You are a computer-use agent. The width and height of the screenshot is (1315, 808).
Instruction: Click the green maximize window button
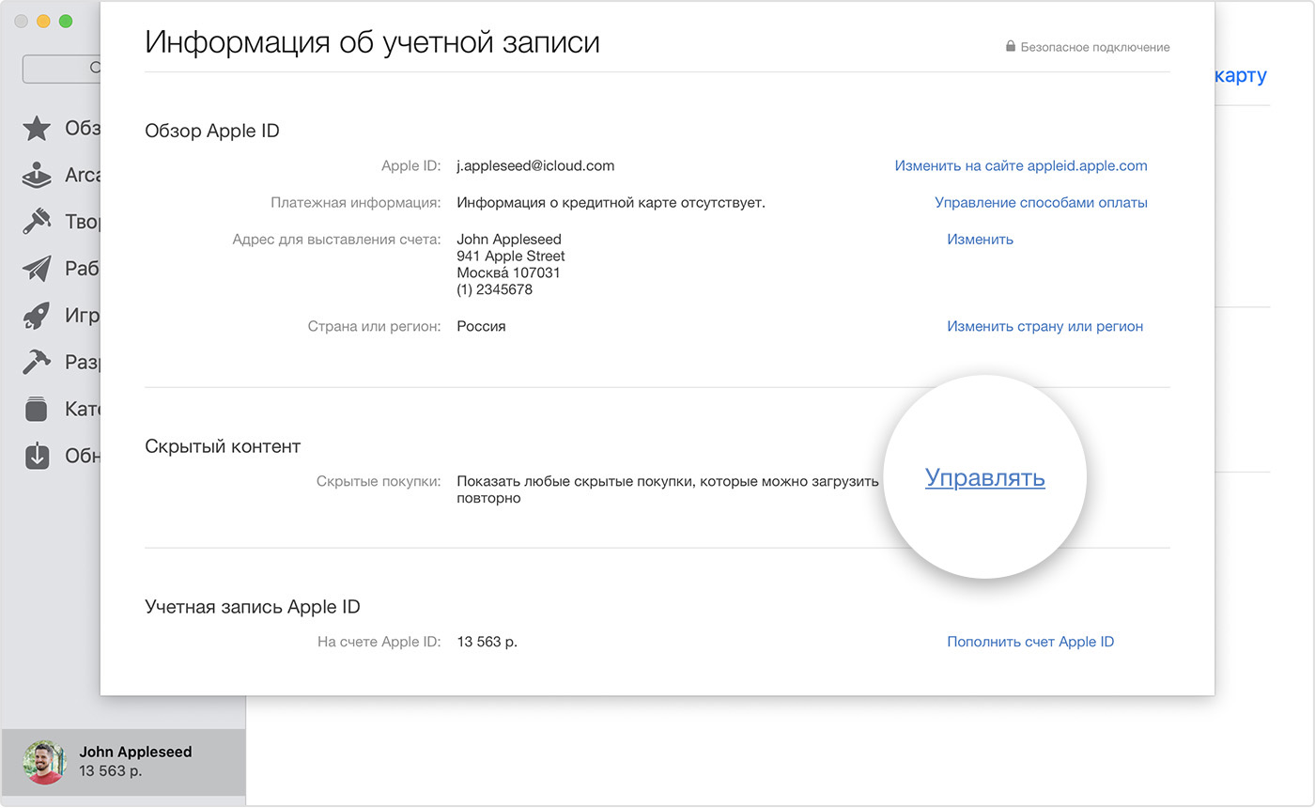pos(66,21)
